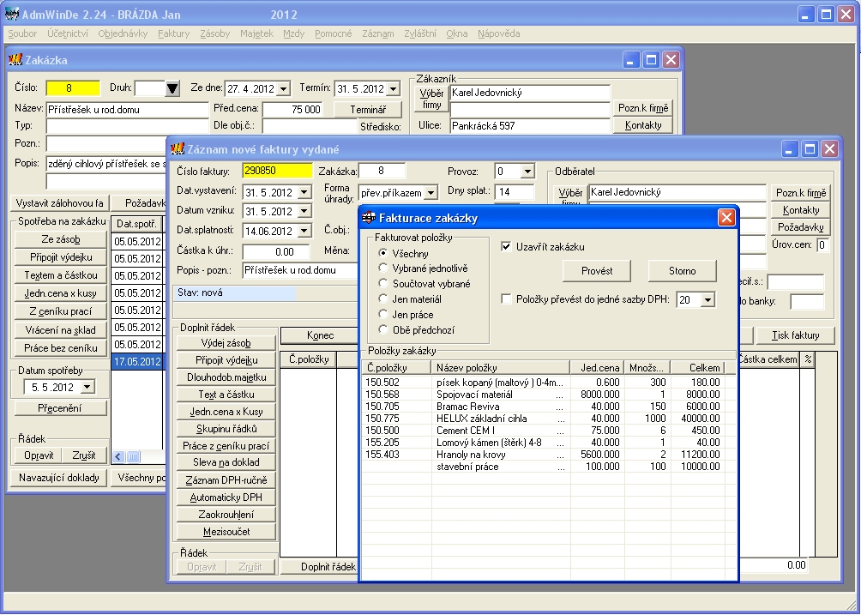Expand the Provoz dropdown
This screenshot has width=861, height=615.
[x=527, y=172]
